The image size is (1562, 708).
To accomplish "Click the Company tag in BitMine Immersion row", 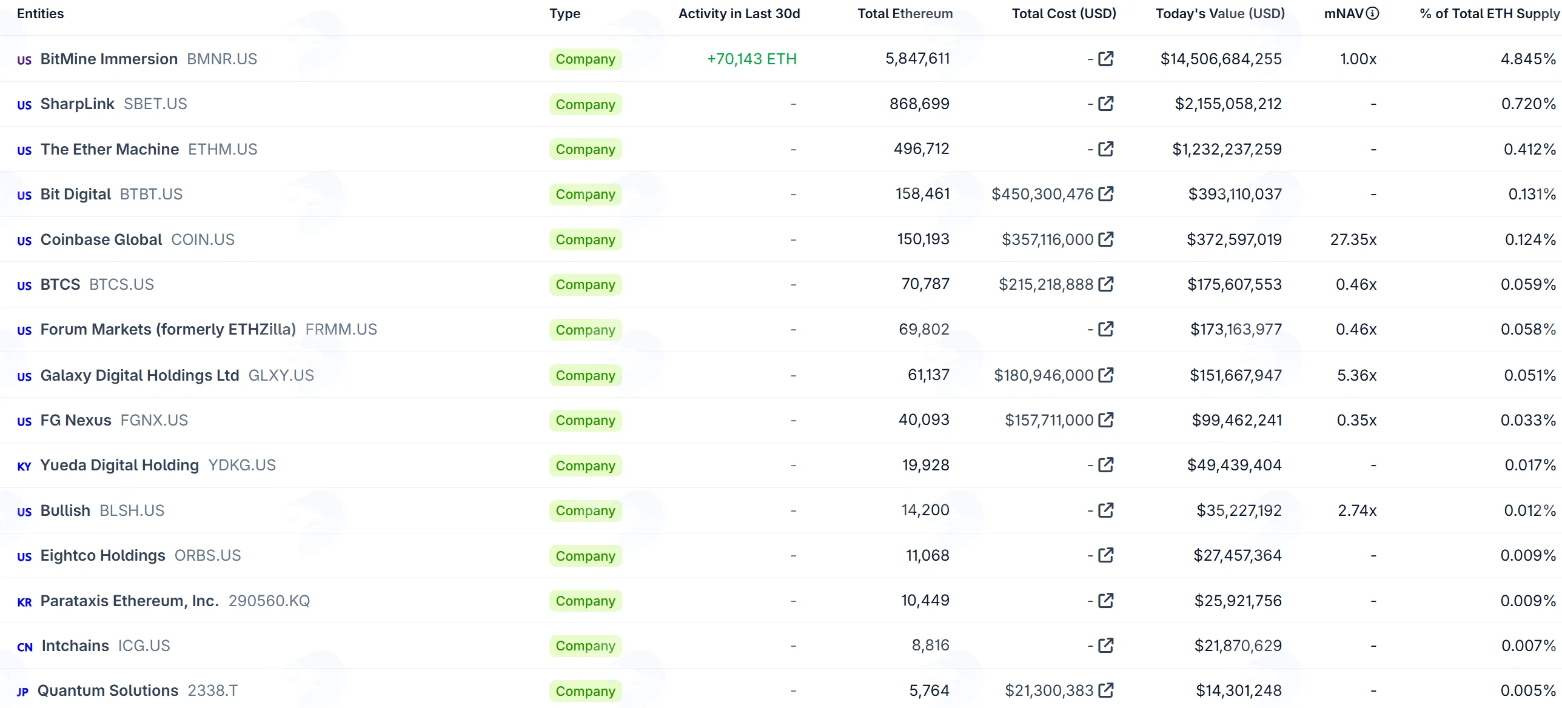I will [586, 59].
